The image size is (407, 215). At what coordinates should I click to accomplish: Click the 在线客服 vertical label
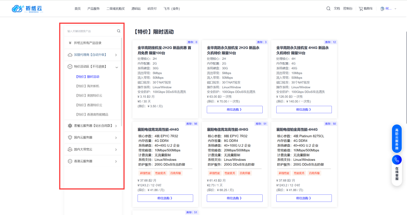[397, 173]
